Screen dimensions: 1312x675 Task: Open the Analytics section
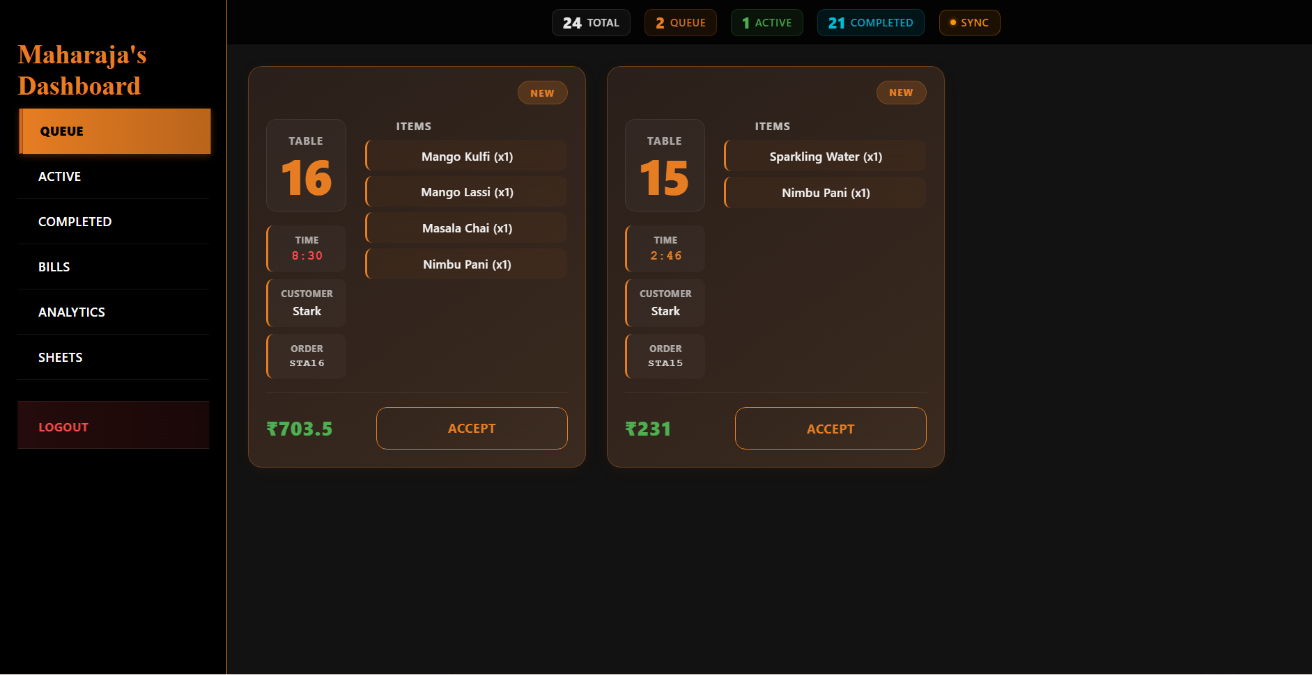point(113,312)
